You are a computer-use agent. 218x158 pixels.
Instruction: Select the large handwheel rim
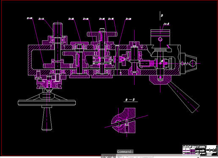click(x=47, y=103)
